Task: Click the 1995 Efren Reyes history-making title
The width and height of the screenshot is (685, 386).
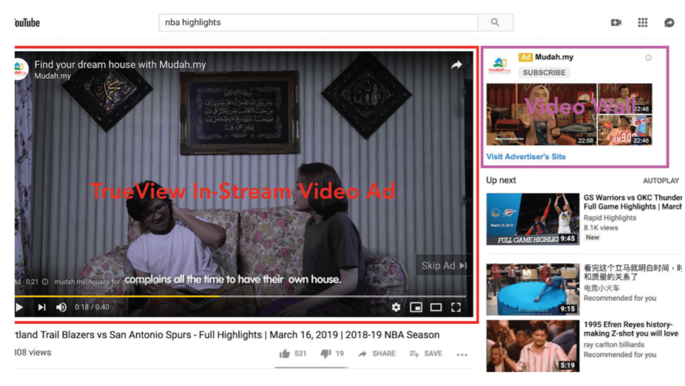Action: tap(631, 328)
